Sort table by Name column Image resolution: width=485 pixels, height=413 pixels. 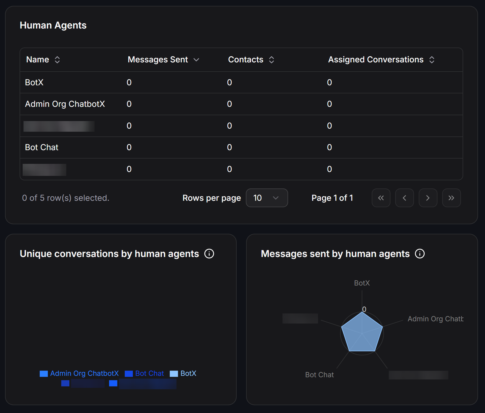pyautogui.click(x=43, y=60)
